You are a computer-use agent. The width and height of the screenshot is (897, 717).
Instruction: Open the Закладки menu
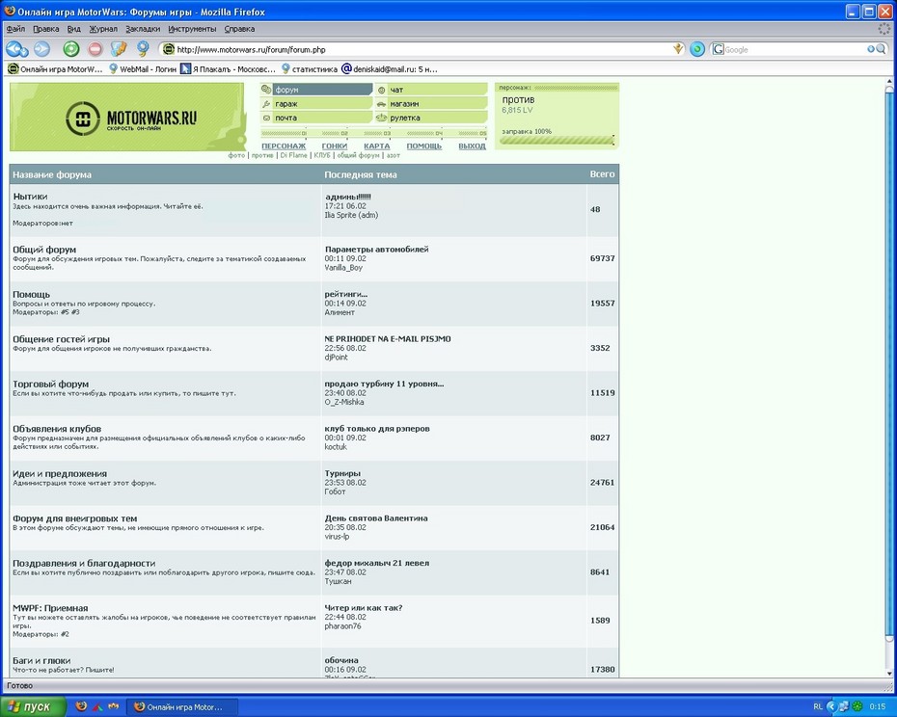click(x=143, y=29)
